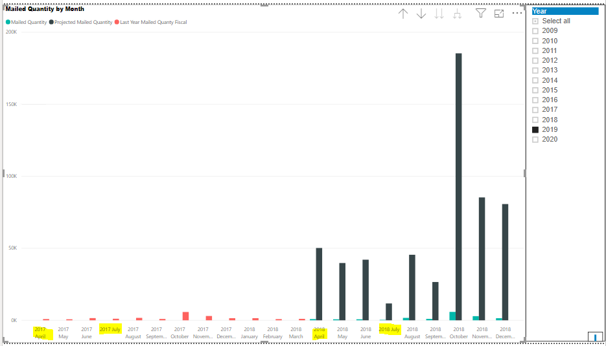Click the 150K y-axis label
The height and width of the screenshot is (346, 606).
click(x=12, y=105)
